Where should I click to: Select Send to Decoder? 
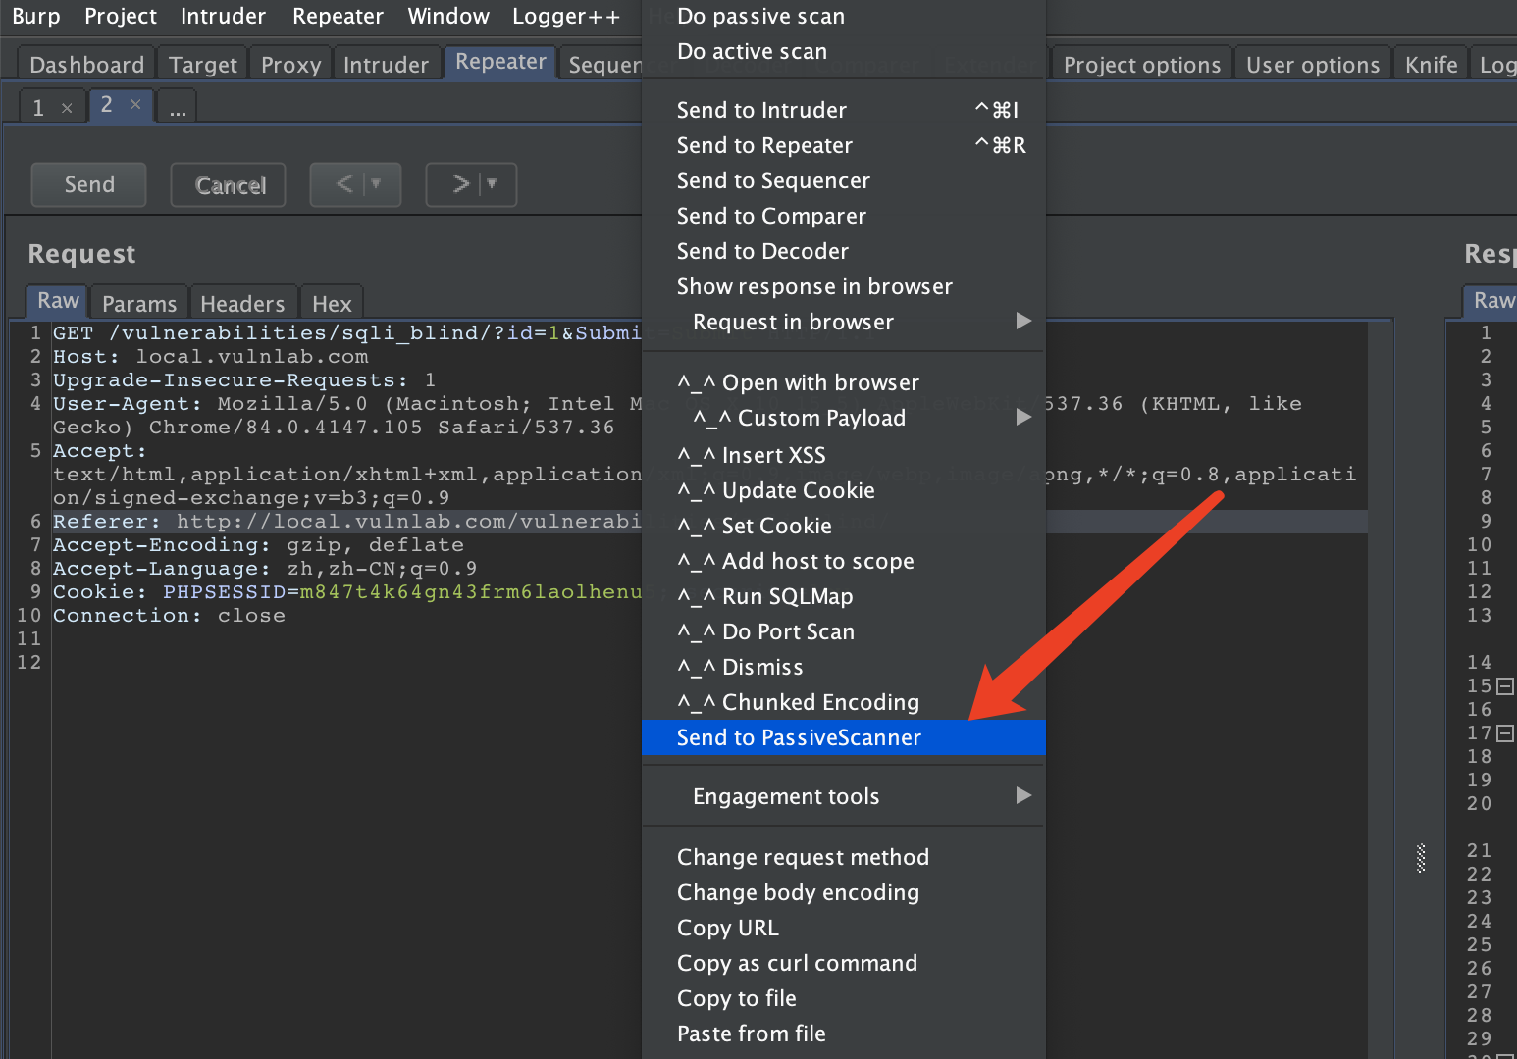pos(844,251)
